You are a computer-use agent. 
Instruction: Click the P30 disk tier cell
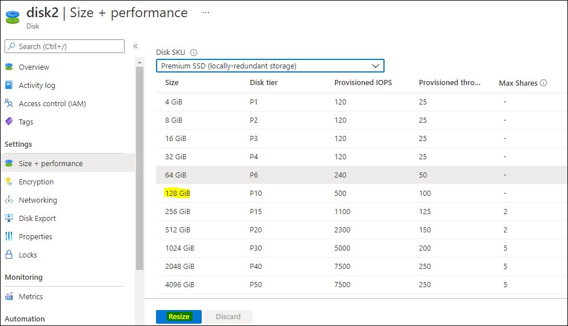(256, 248)
